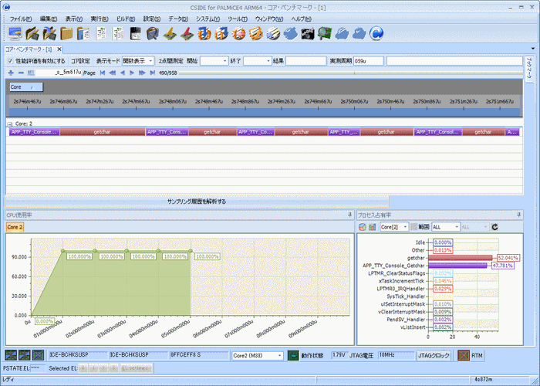The width and height of the screenshot is (540, 386).
Task: Click the コア設定 button
Action: pos(80,60)
